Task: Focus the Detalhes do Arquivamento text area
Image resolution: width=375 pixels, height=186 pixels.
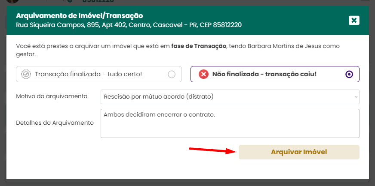Action: 230,123
